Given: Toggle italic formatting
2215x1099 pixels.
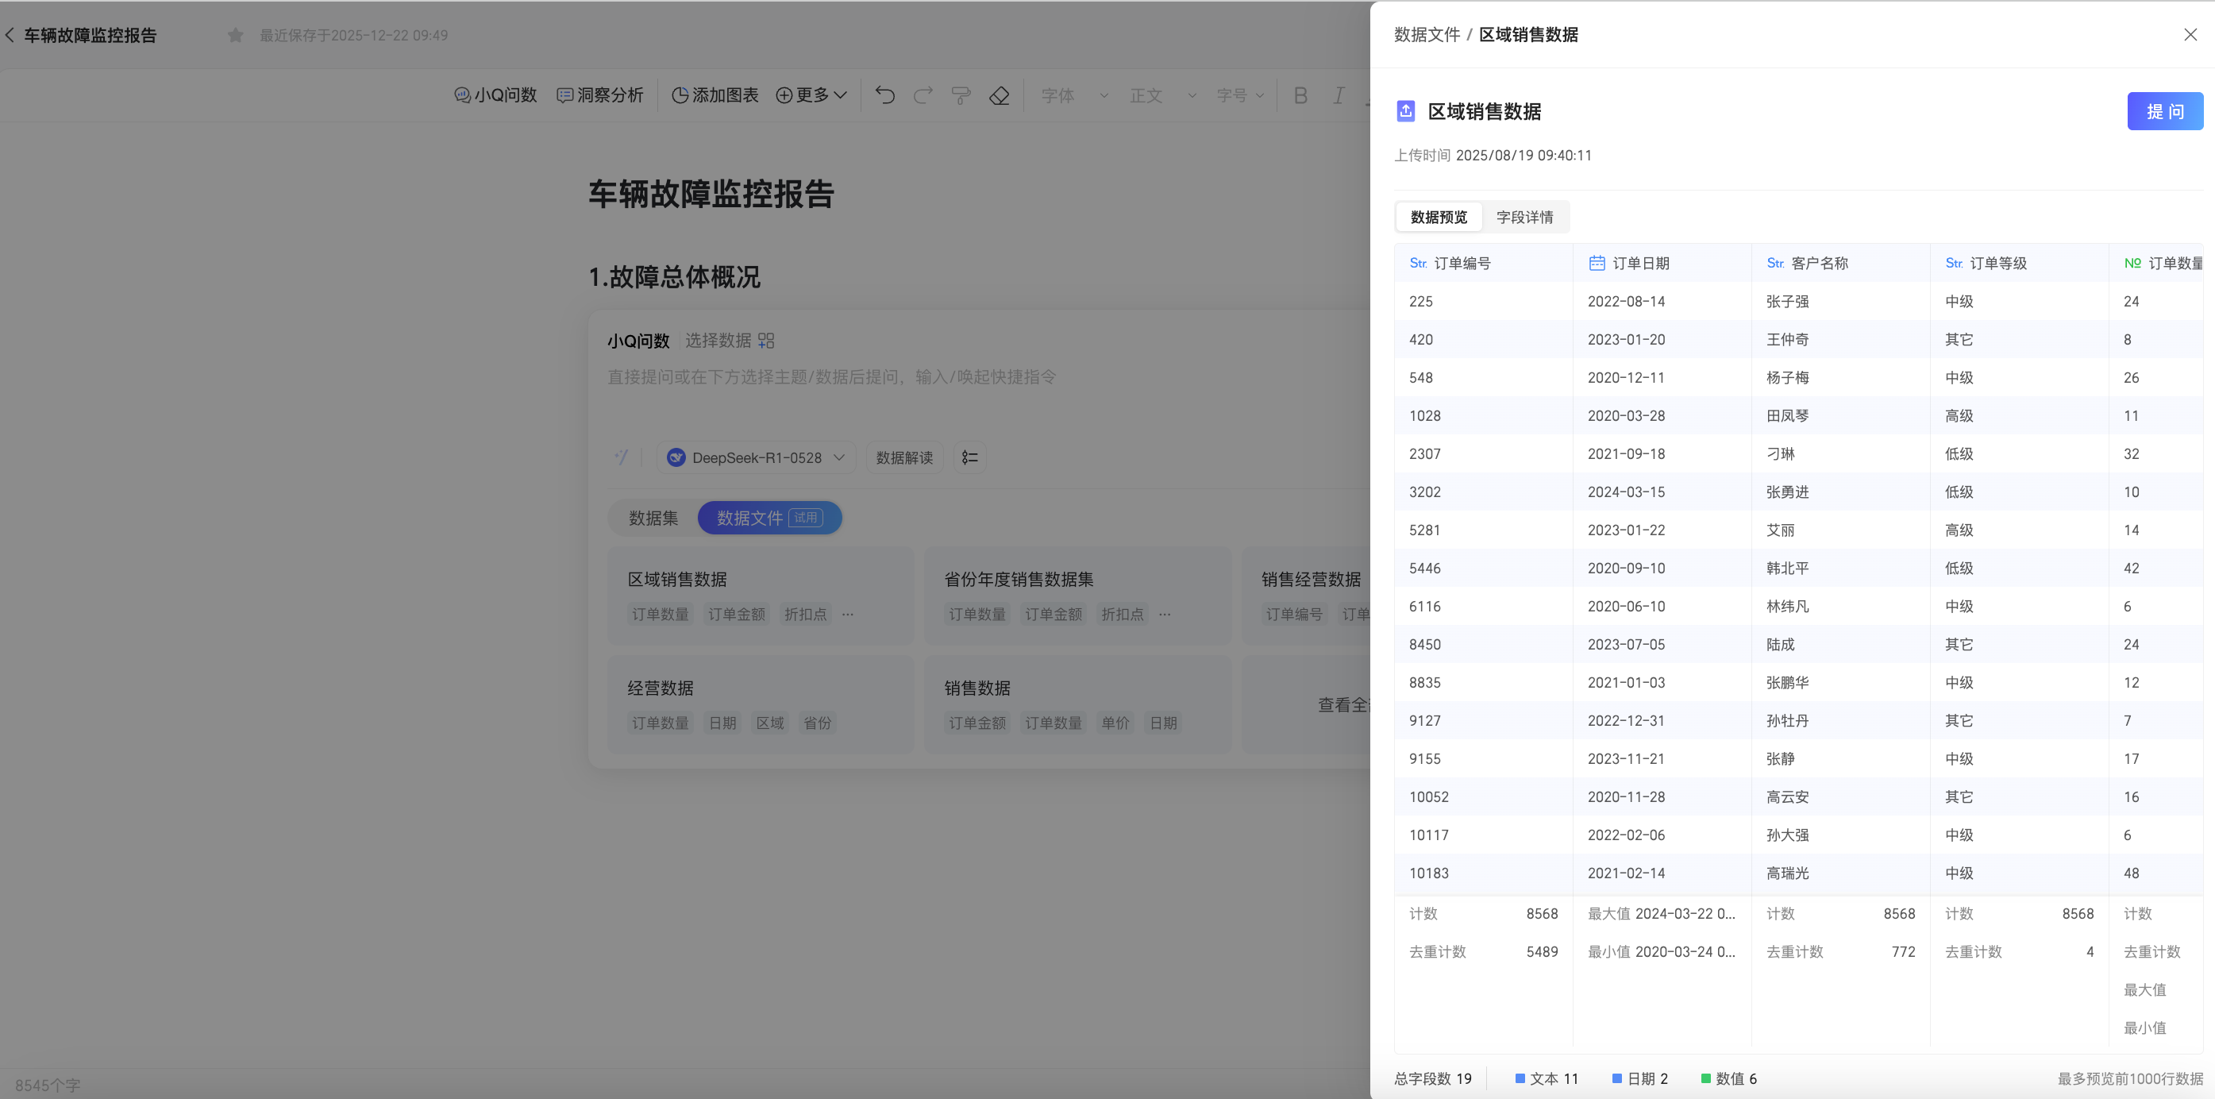Looking at the screenshot, I should (1339, 95).
